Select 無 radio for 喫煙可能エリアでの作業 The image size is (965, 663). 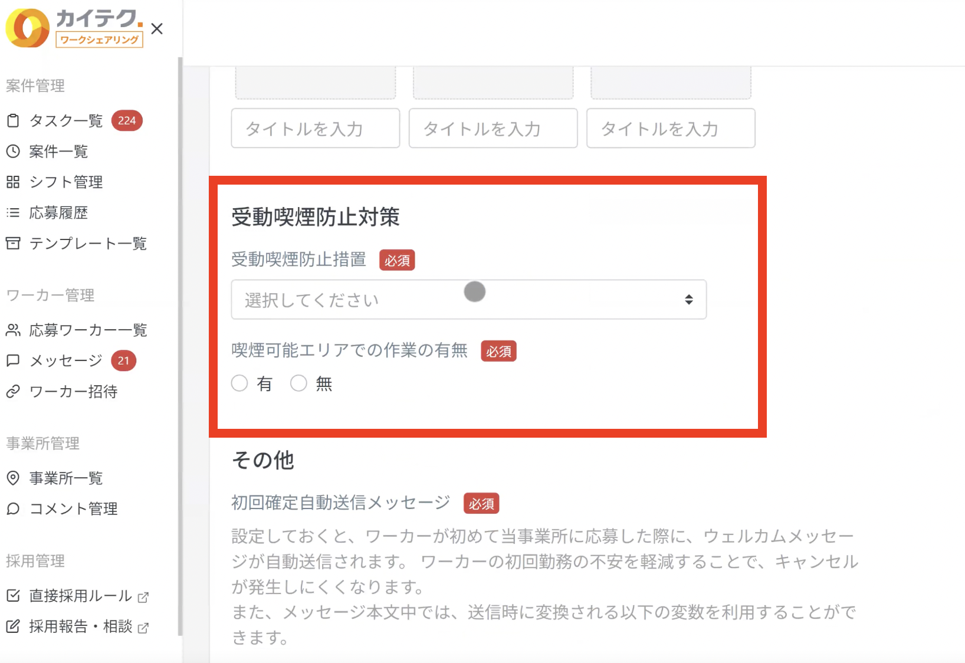[298, 383]
